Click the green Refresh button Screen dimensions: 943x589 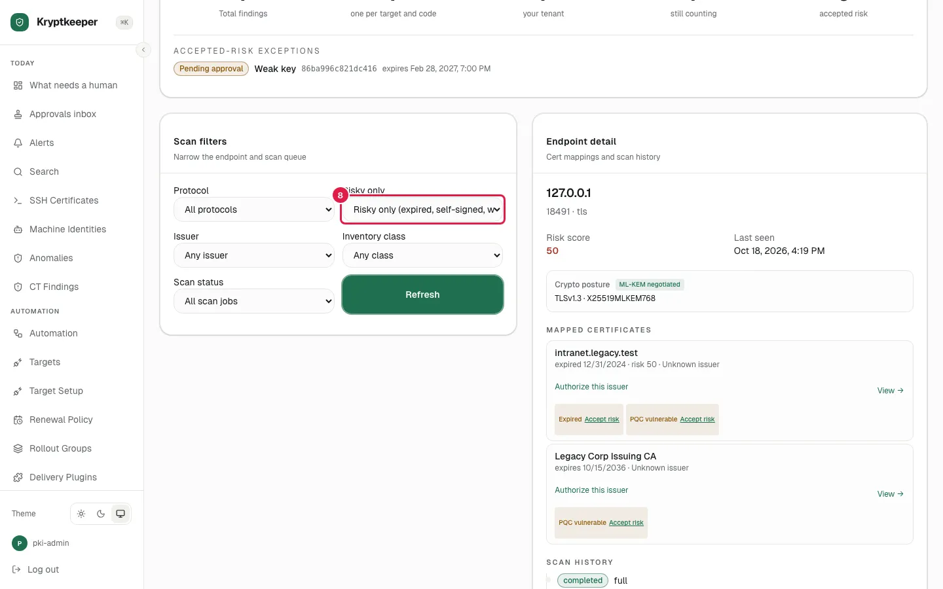point(422,294)
